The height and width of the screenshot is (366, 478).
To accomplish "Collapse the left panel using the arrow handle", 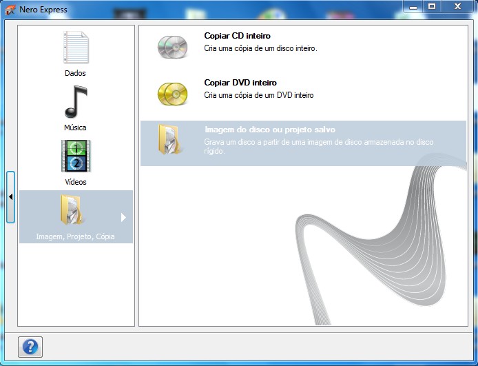I will [x=10, y=197].
